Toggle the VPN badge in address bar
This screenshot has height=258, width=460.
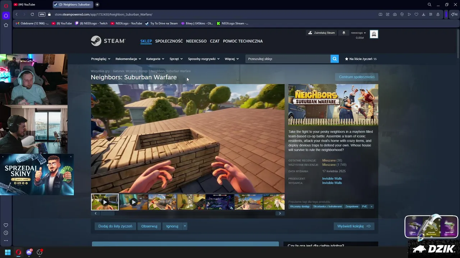pos(42,14)
